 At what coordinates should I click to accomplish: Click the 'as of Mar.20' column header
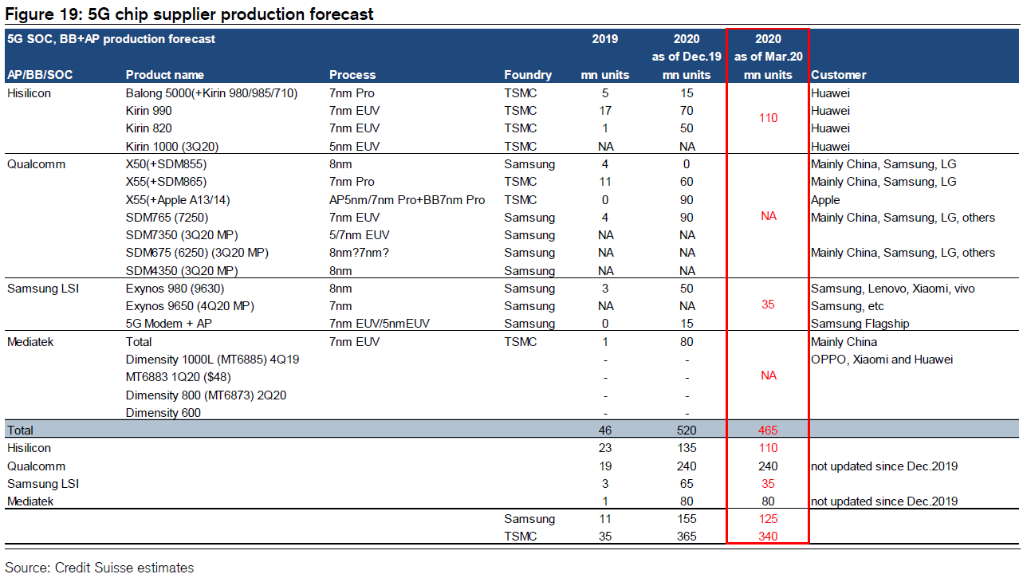768,57
